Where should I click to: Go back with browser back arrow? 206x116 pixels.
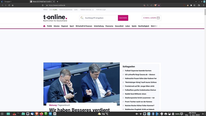[2, 5]
